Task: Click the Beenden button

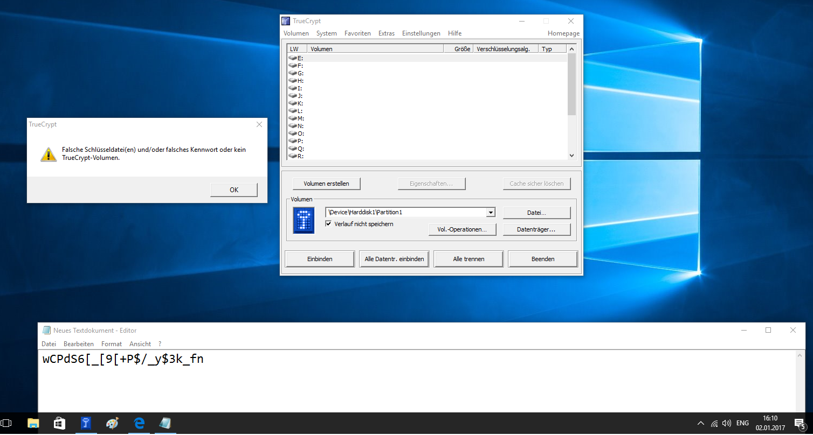Action: click(x=543, y=259)
